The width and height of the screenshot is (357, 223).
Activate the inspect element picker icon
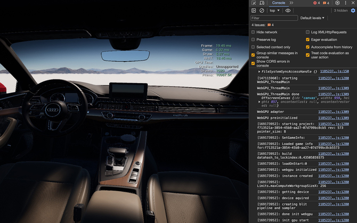click(254, 3)
